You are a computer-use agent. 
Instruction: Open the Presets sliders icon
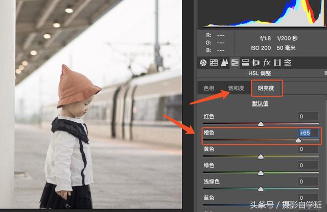(x=288, y=63)
